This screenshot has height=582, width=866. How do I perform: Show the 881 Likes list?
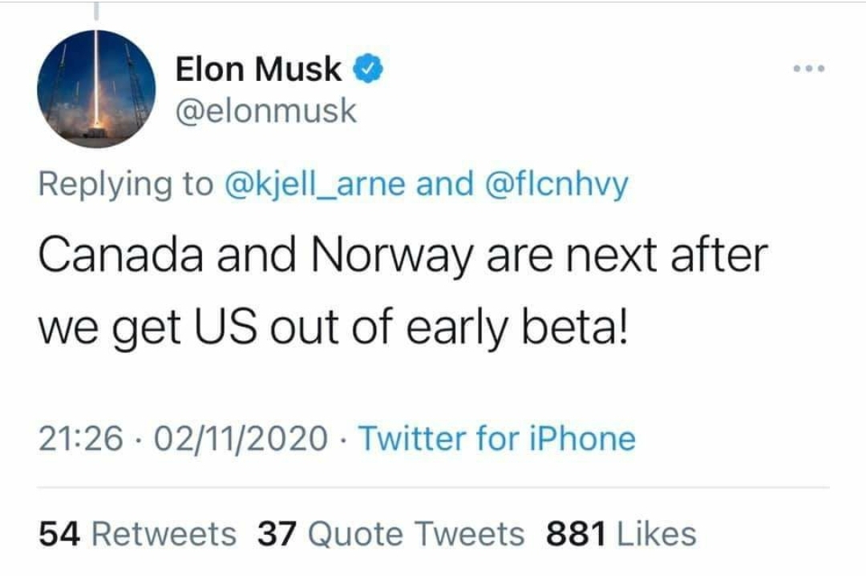(621, 534)
